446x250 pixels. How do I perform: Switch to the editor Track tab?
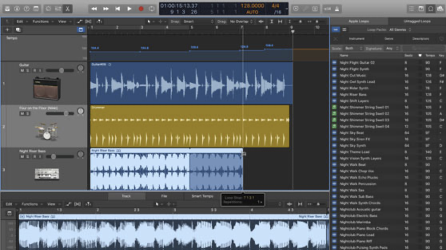[126, 196]
